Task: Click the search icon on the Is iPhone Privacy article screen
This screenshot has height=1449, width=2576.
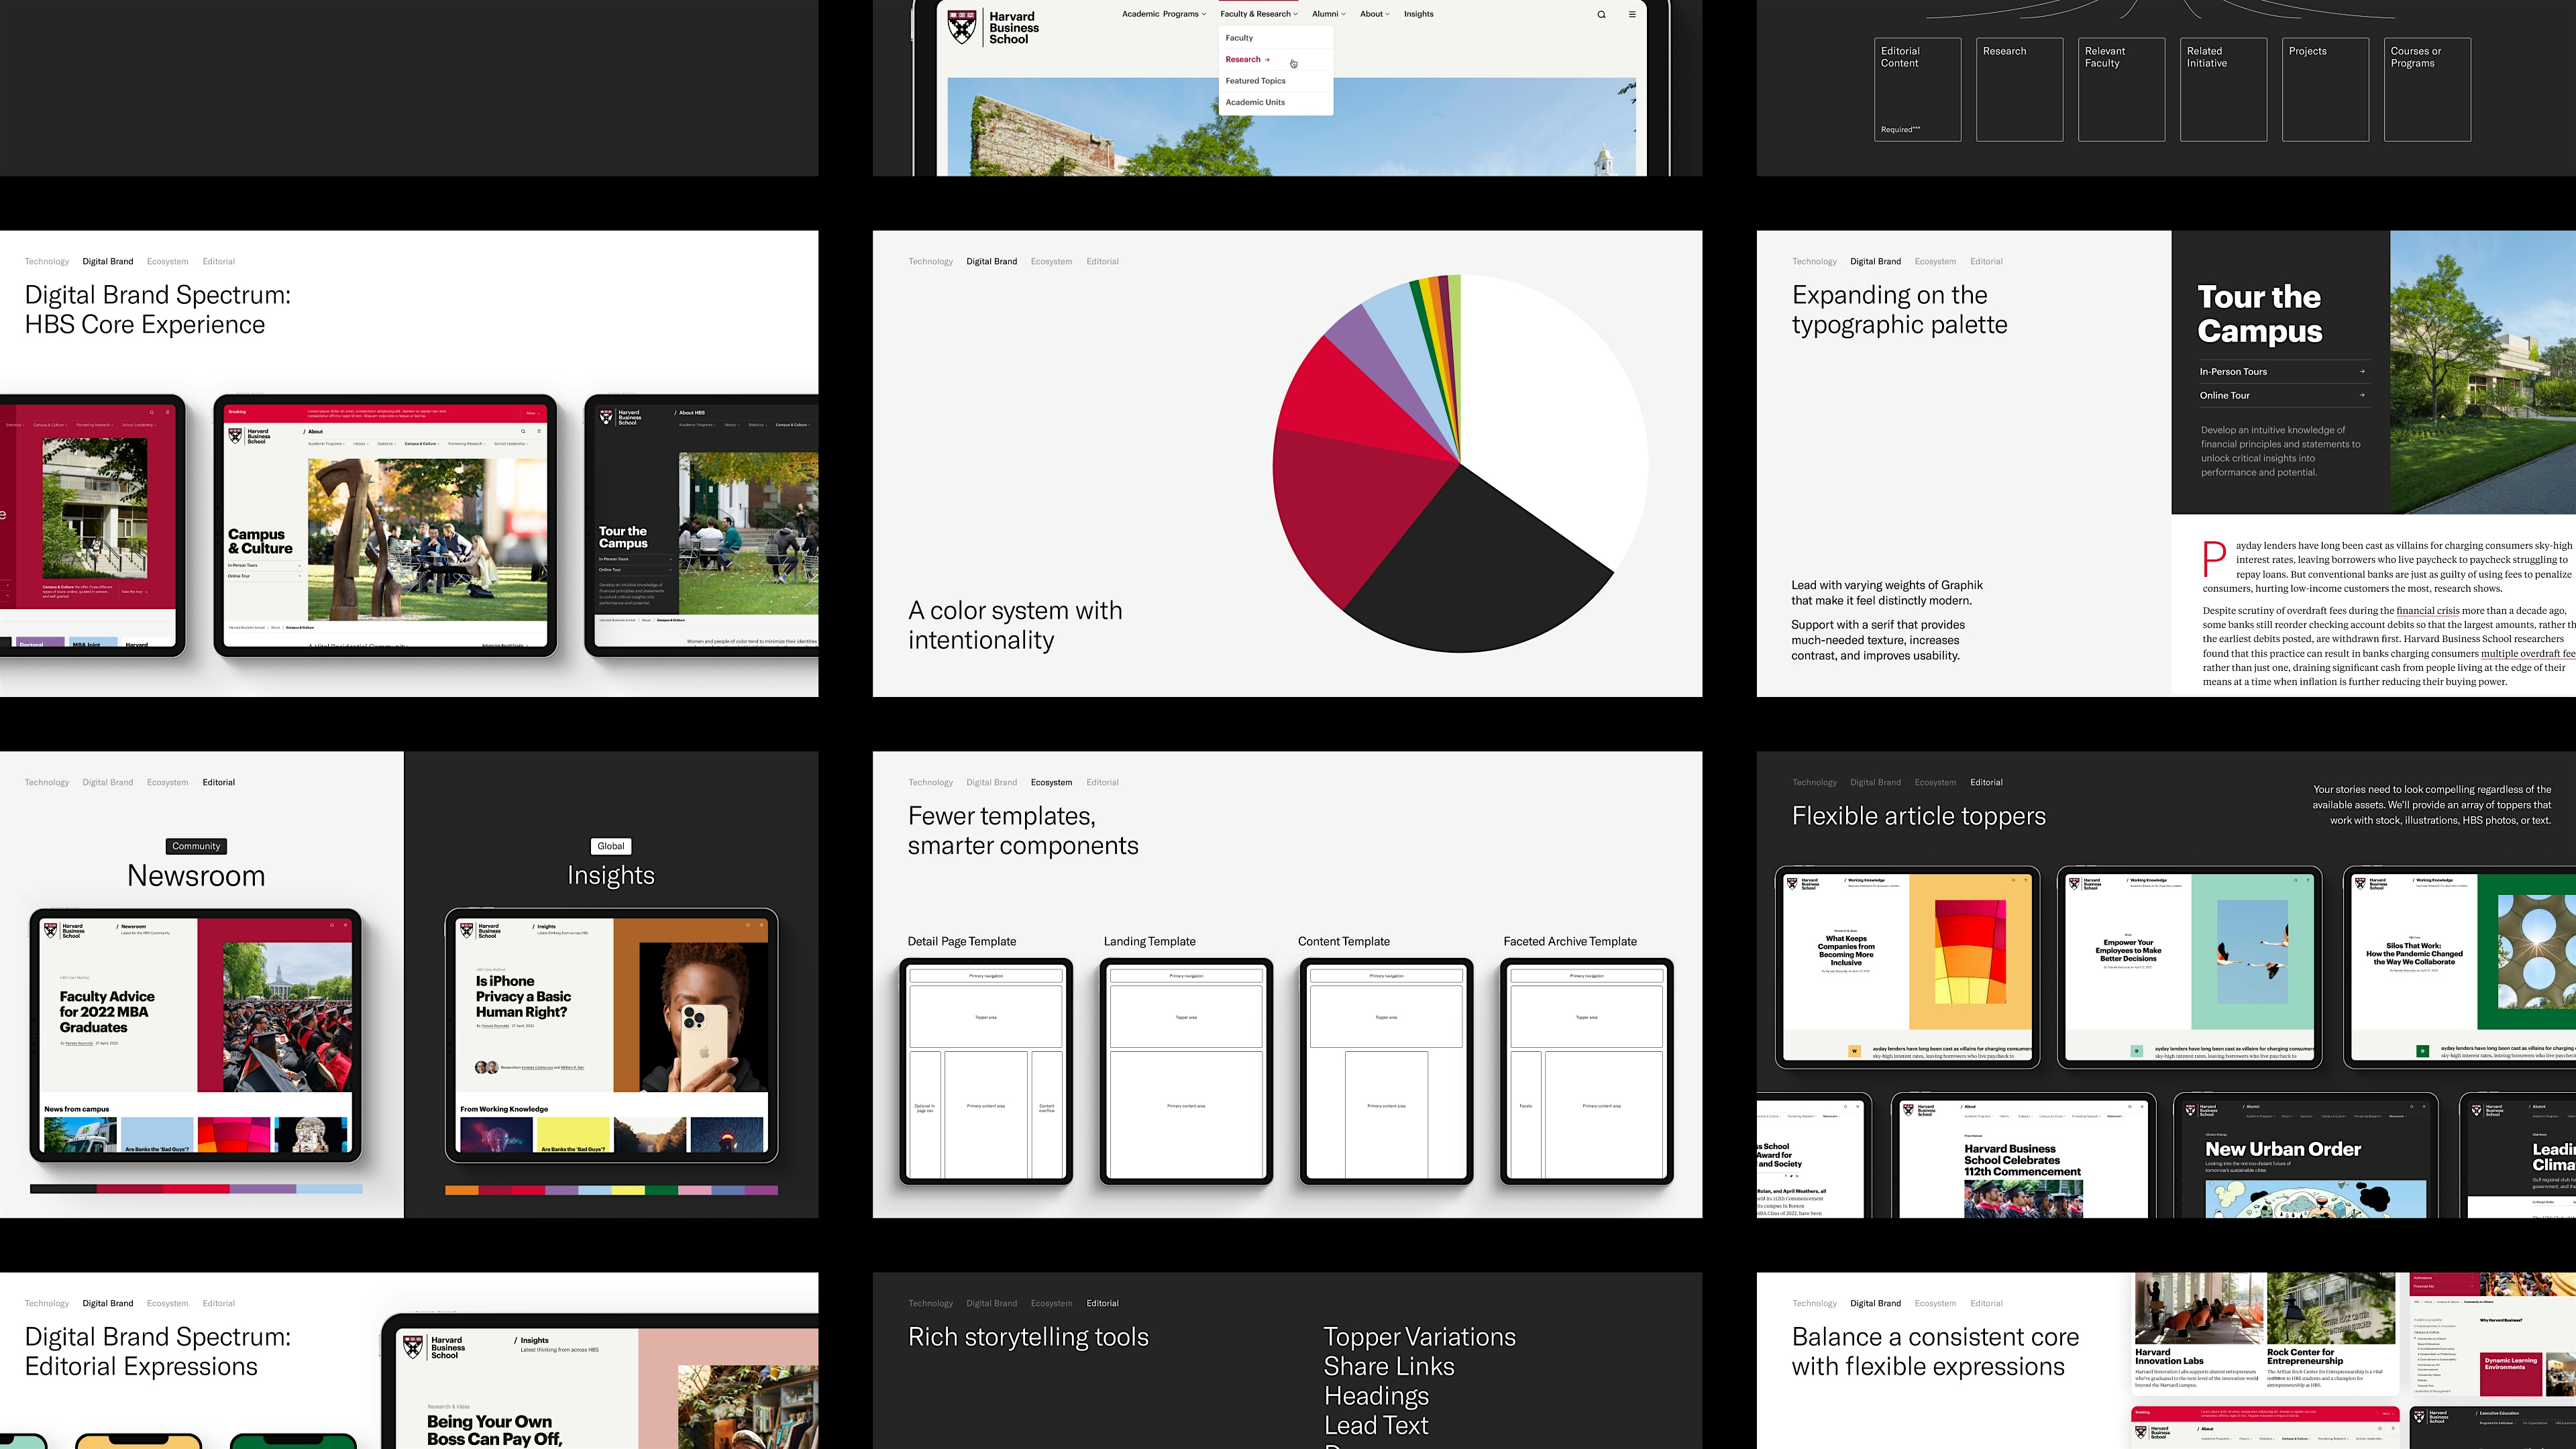Action: 747,925
